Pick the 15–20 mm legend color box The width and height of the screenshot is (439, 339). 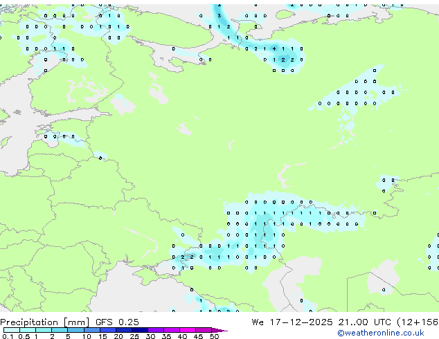(x=108, y=330)
